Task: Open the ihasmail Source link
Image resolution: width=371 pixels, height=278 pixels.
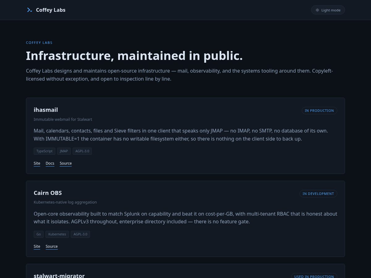Action: pos(66,163)
